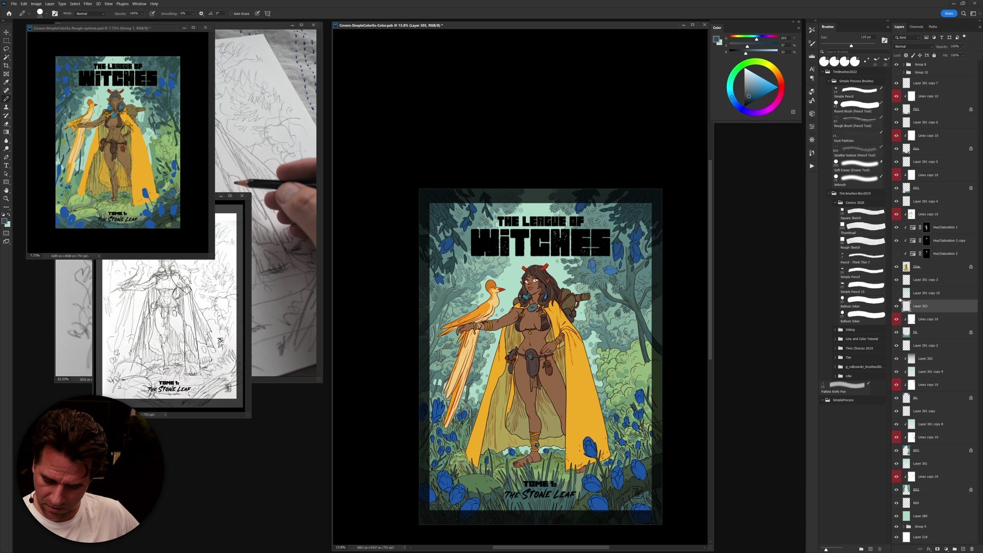Expand the Inking brush folder
The image size is (983, 553).
pyautogui.click(x=835, y=330)
